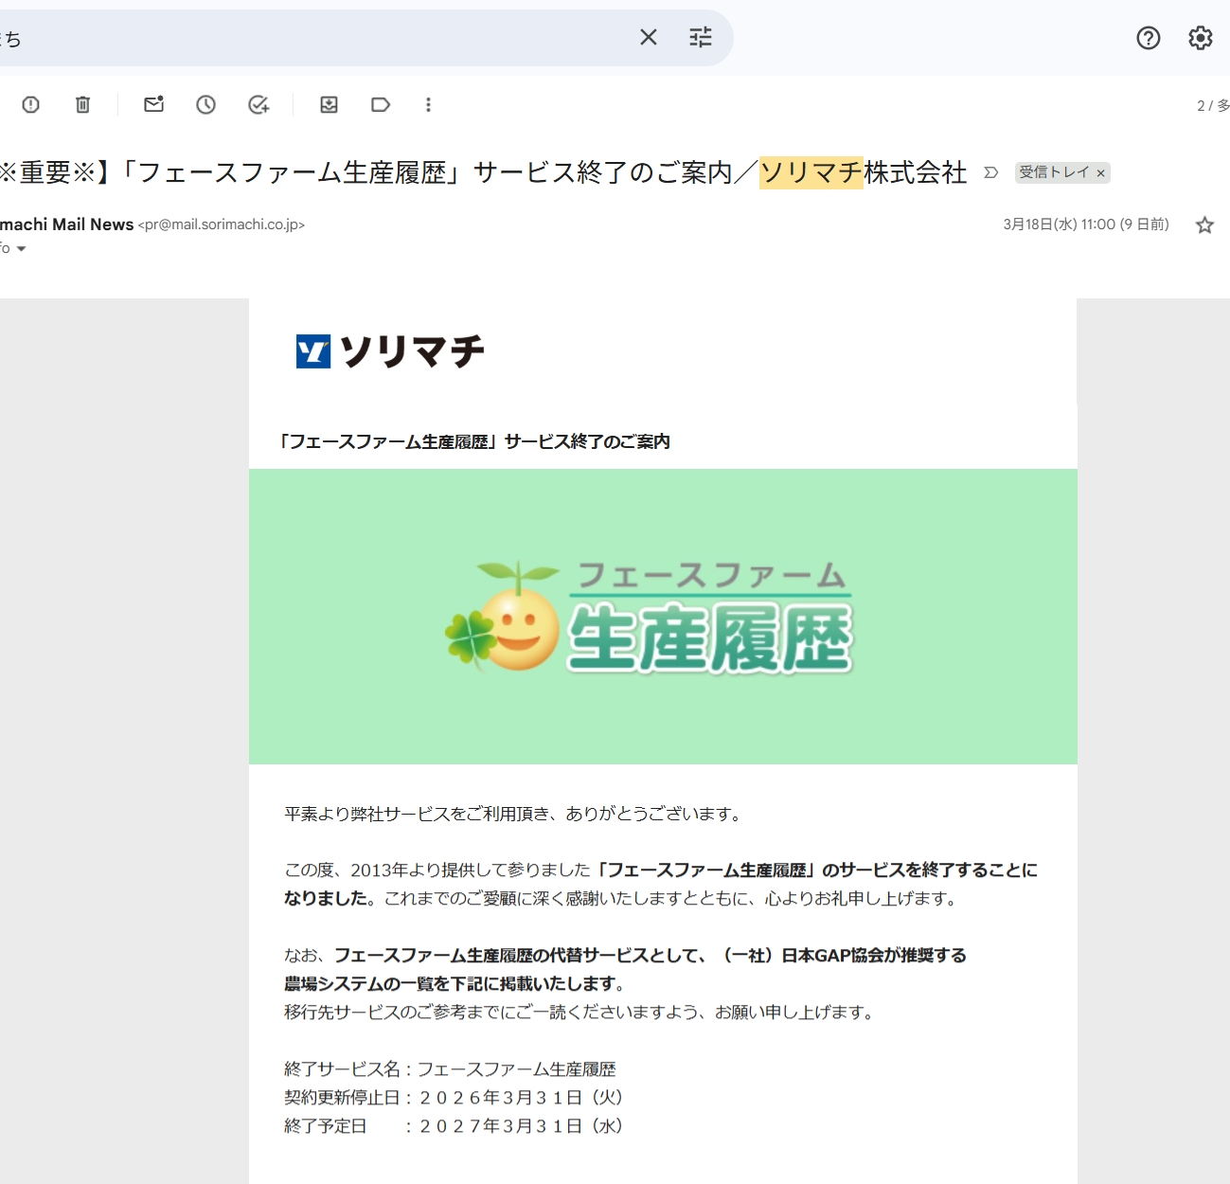The image size is (1230, 1184).
Task: Star this Sorimachi email
Action: click(1204, 225)
